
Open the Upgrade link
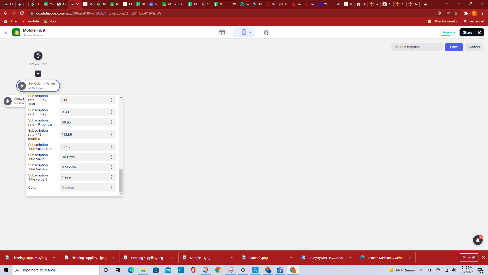point(448,32)
